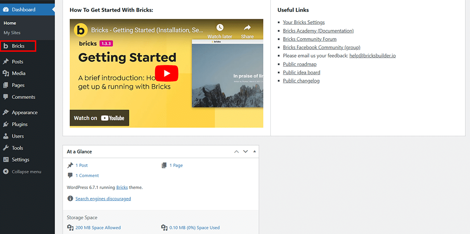Click the Bricks 'b' sidebar icon
Image resolution: width=470 pixels, height=234 pixels.
6,46
